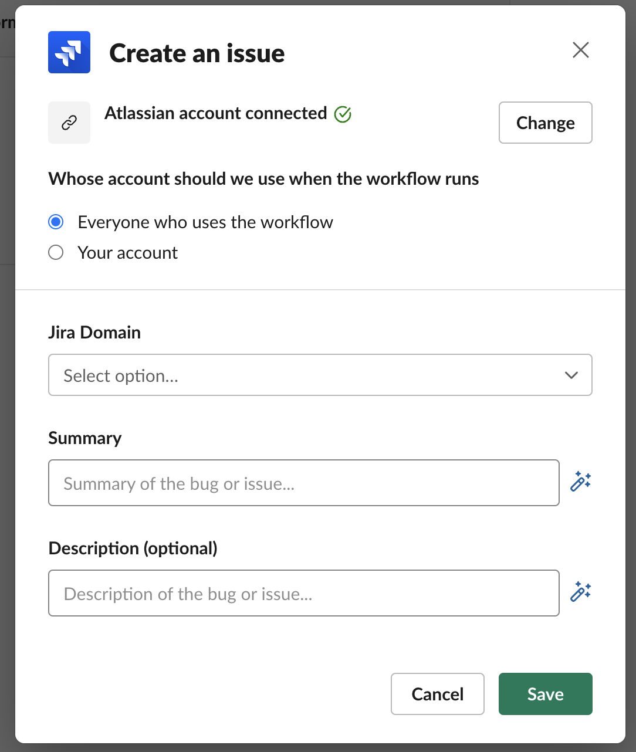The width and height of the screenshot is (636, 752).
Task: Insert a variable with Description magic wand
Action: point(581,592)
